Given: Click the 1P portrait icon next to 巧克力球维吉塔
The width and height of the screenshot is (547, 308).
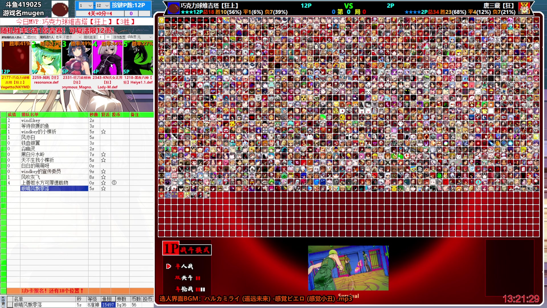Looking at the screenshot, I should [x=173, y=8].
